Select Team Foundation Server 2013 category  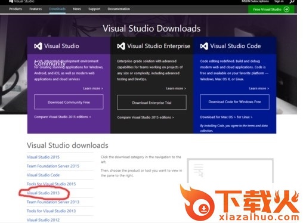53,202
